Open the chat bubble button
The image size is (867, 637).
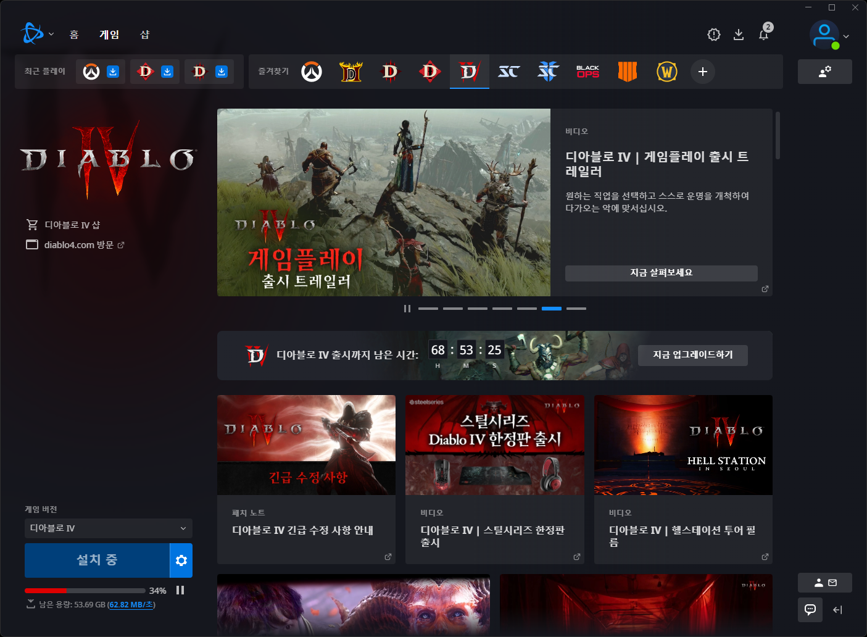coord(810,610)
